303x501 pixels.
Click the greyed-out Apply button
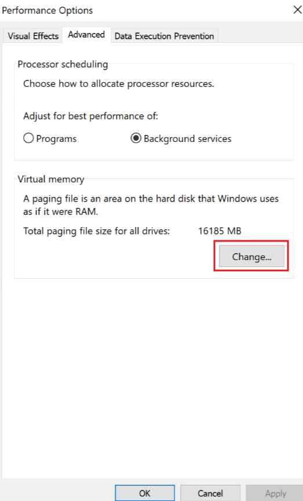point(276,493)
